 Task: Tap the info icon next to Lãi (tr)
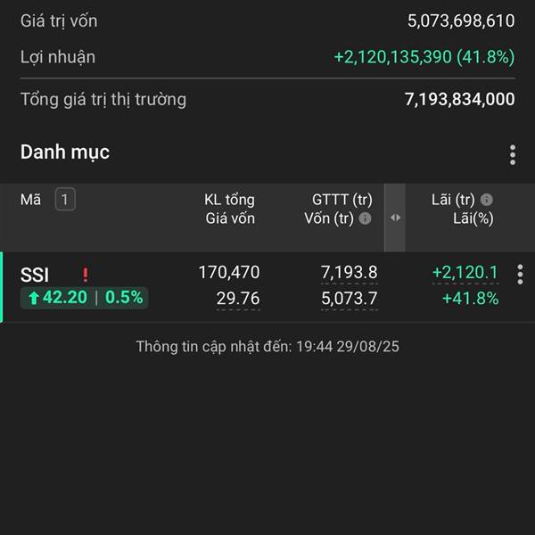click(486, 199)
